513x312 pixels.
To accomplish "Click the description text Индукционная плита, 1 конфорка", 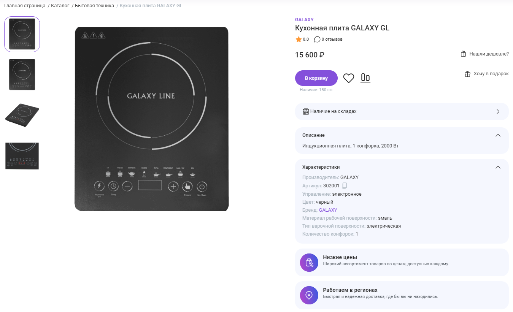I will point(350,146).
